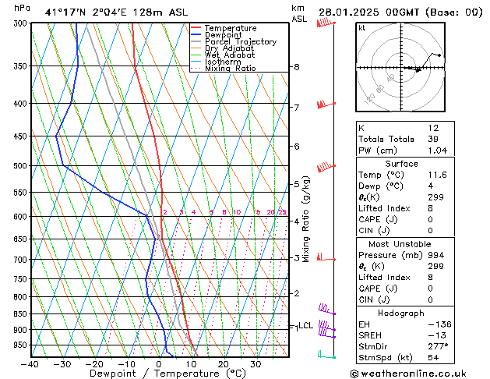Click the red wind barb at 500 hPa
This screenshot has height=379, width=490.
coord(326,167)
